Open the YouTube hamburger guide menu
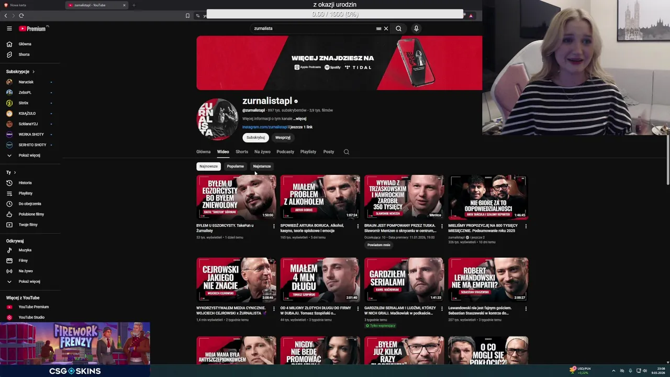 (x=9, y=29)
